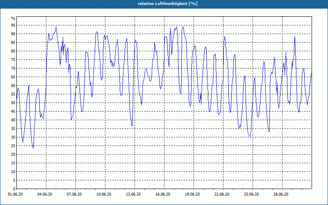
Task: Click the y-axis label 25
Action: click(x=13, y=146)
